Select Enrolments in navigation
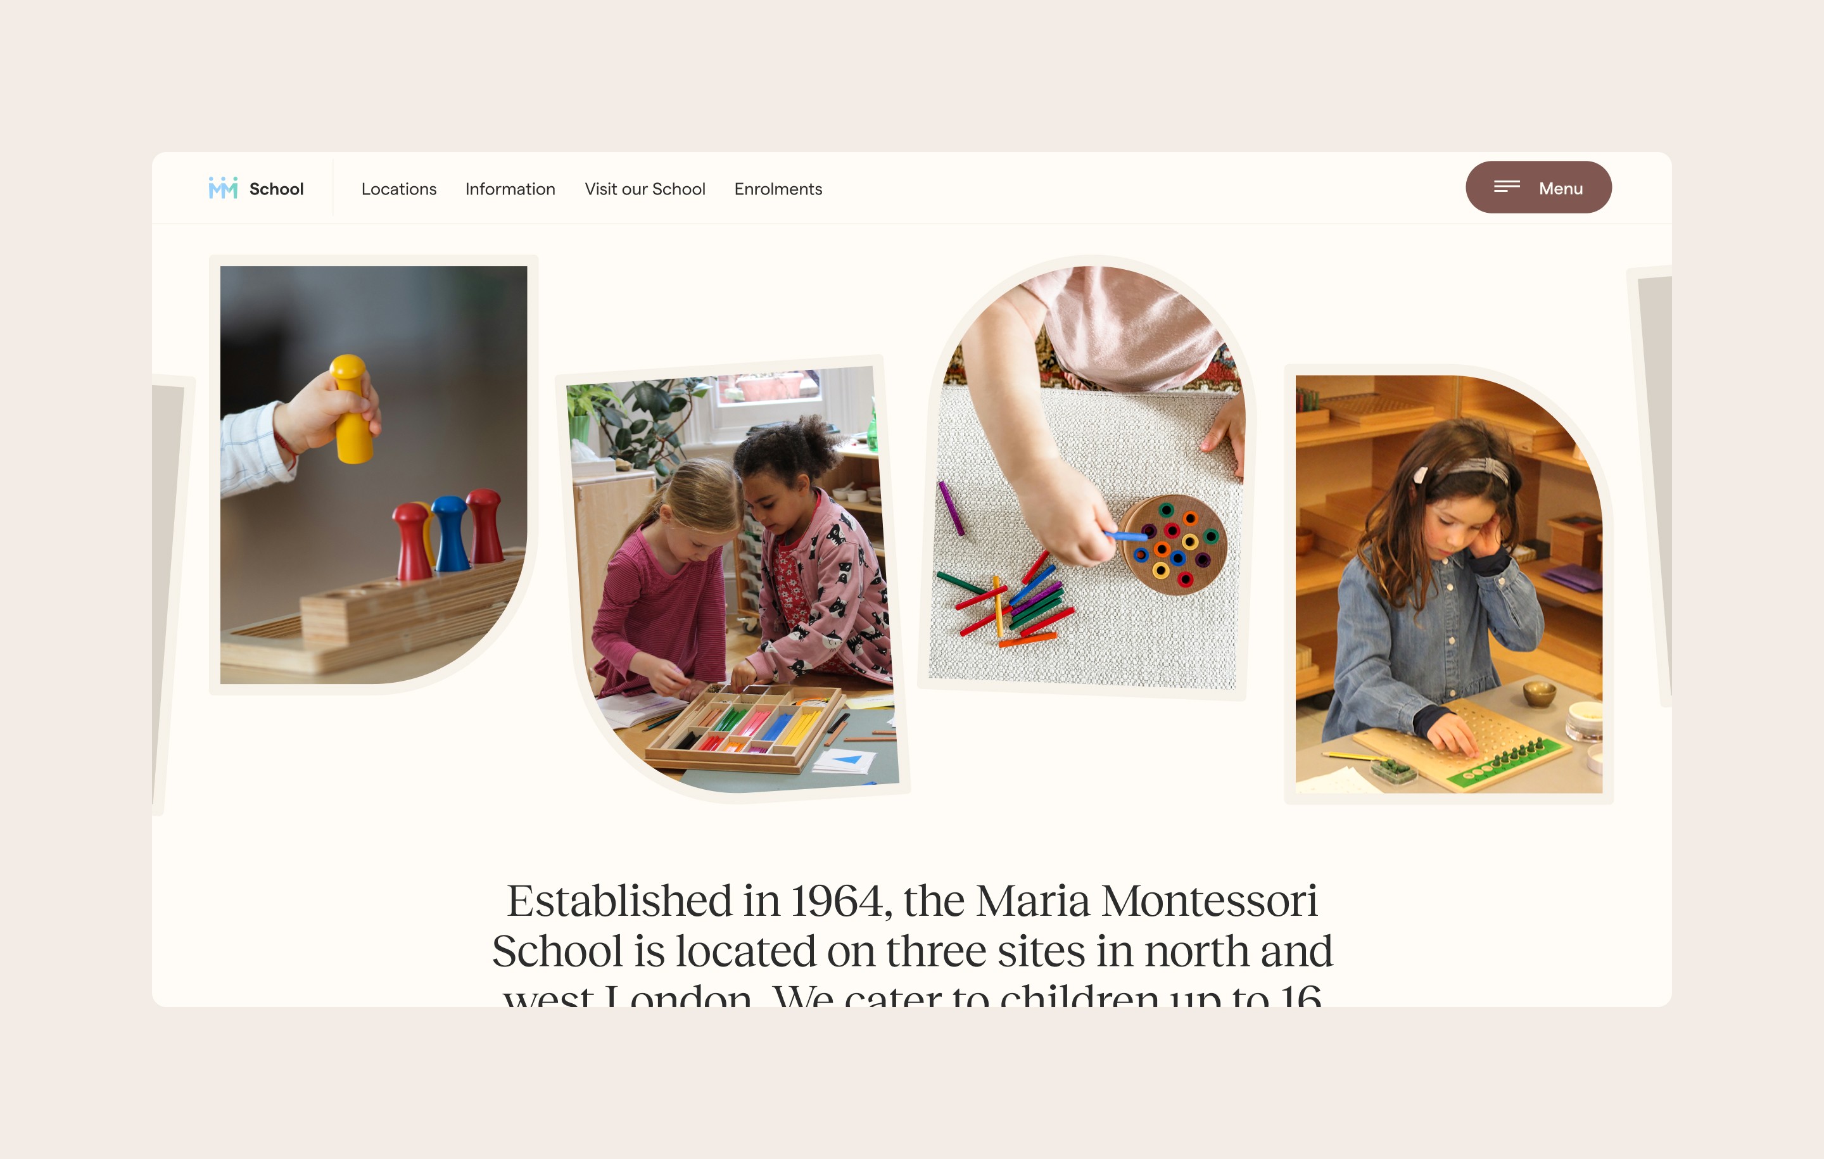 point(778,189)
